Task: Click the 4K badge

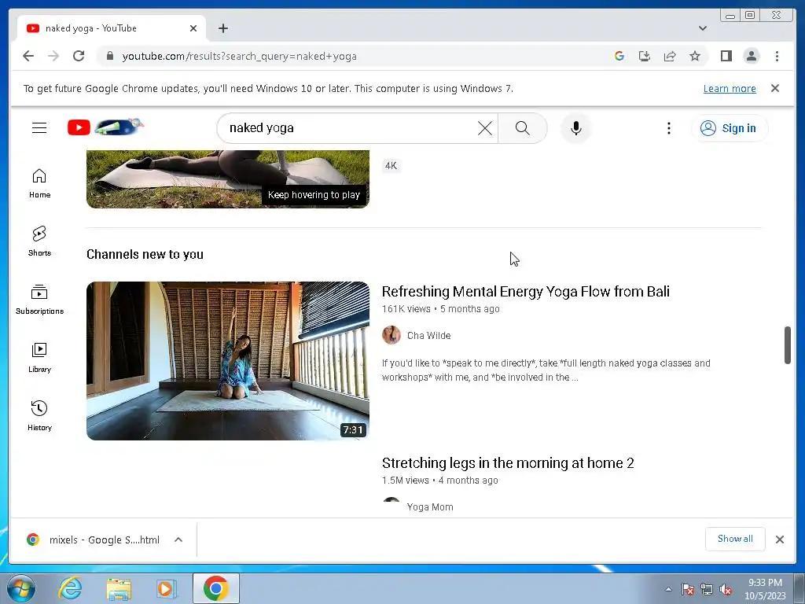Action: [x=391, y=166]
